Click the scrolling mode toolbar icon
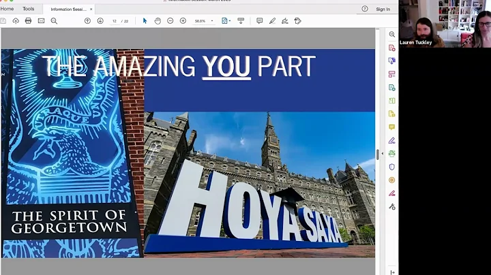 (x=241, y=21)
